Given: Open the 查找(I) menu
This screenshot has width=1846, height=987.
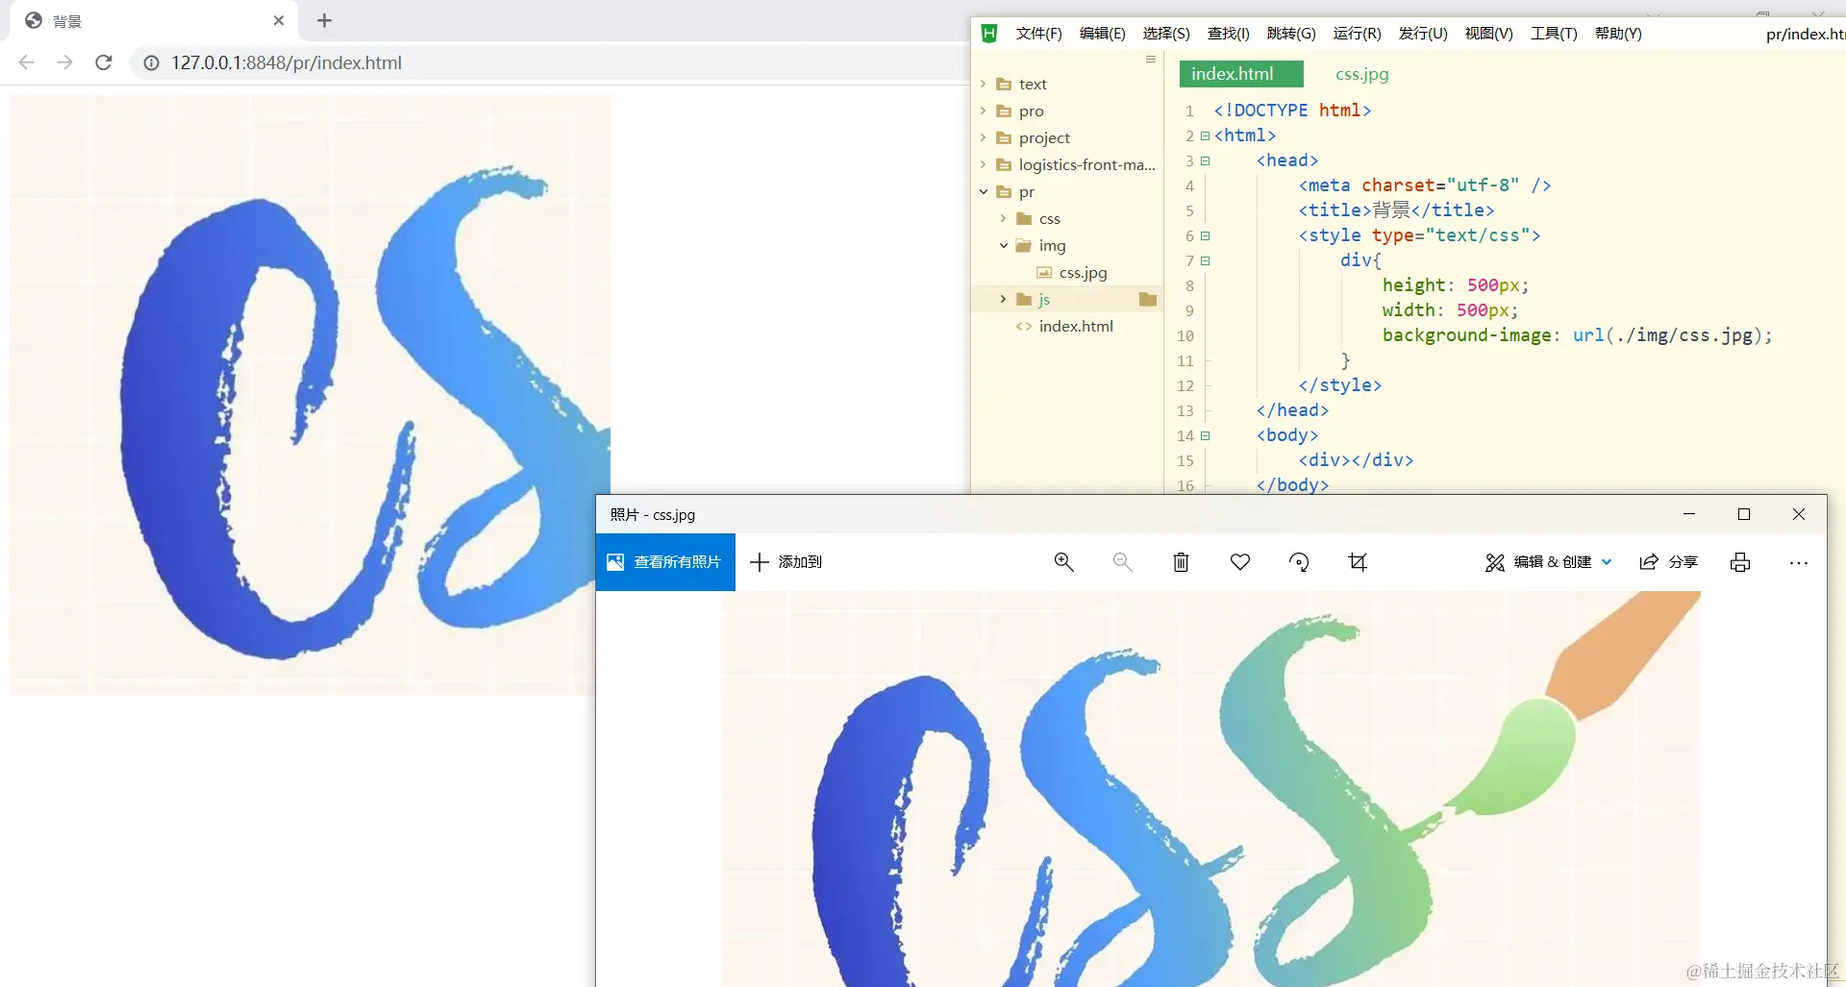Looking at the screenshot, I should point(1229,34).
